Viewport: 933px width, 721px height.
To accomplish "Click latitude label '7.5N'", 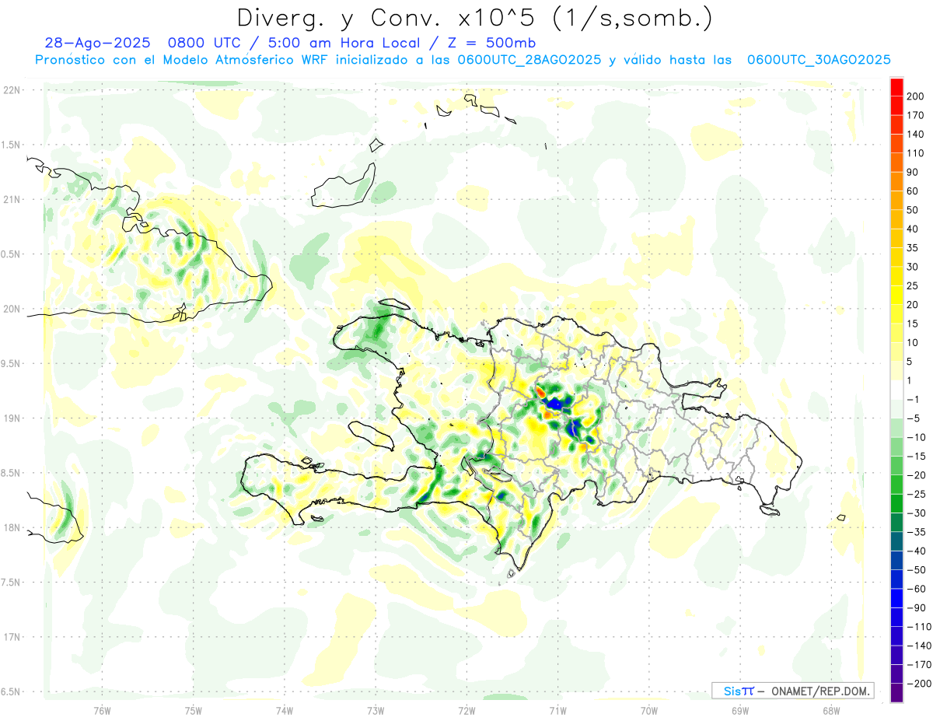I will tap(9, 583).
